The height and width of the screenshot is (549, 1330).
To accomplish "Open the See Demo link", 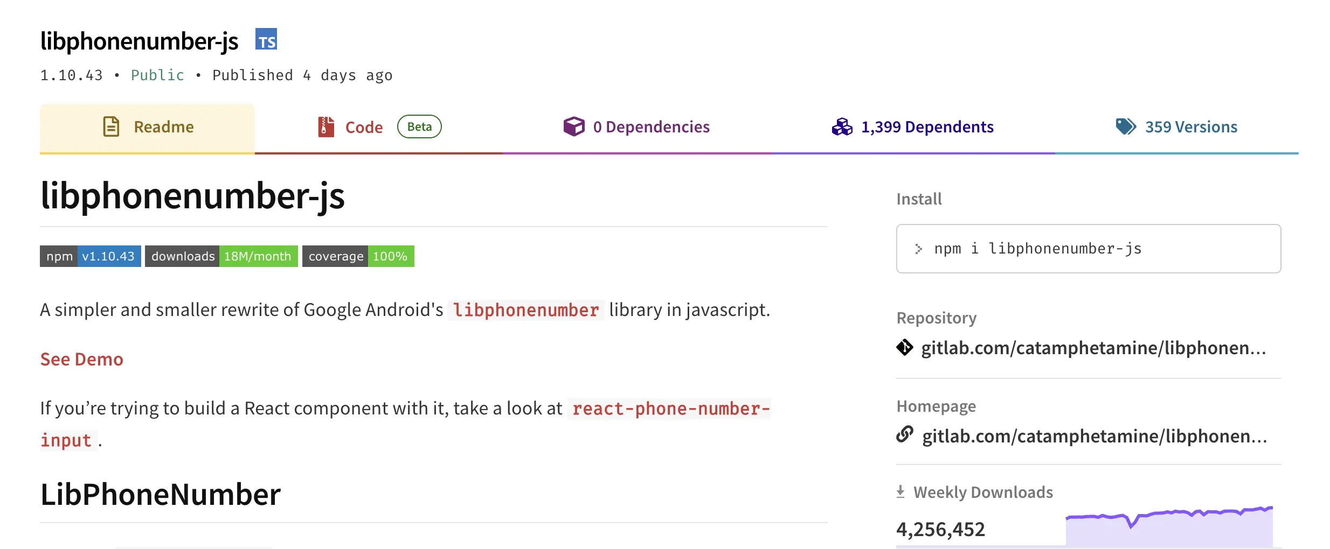I will pos(81,359).
